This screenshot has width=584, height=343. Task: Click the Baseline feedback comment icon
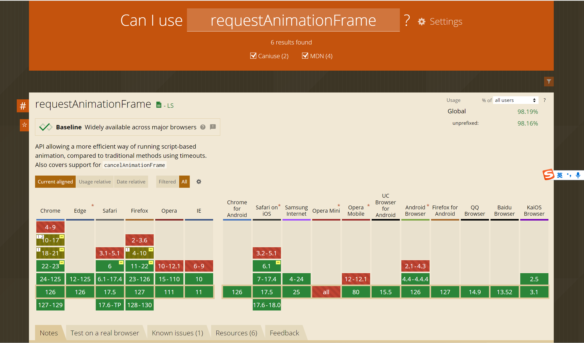(213, 127)
